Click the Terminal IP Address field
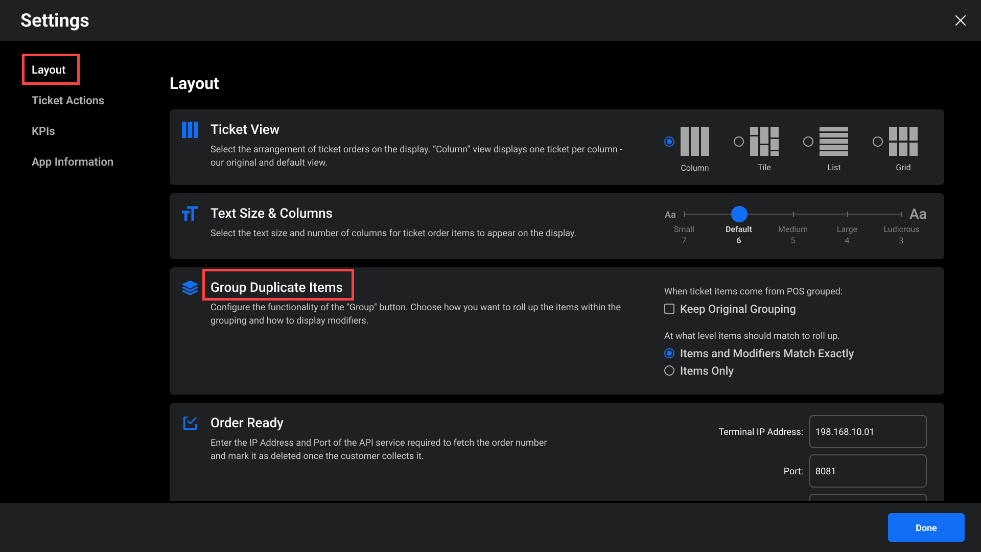The height and width of the screenshot is (552, 981). [x=868, y=431]
